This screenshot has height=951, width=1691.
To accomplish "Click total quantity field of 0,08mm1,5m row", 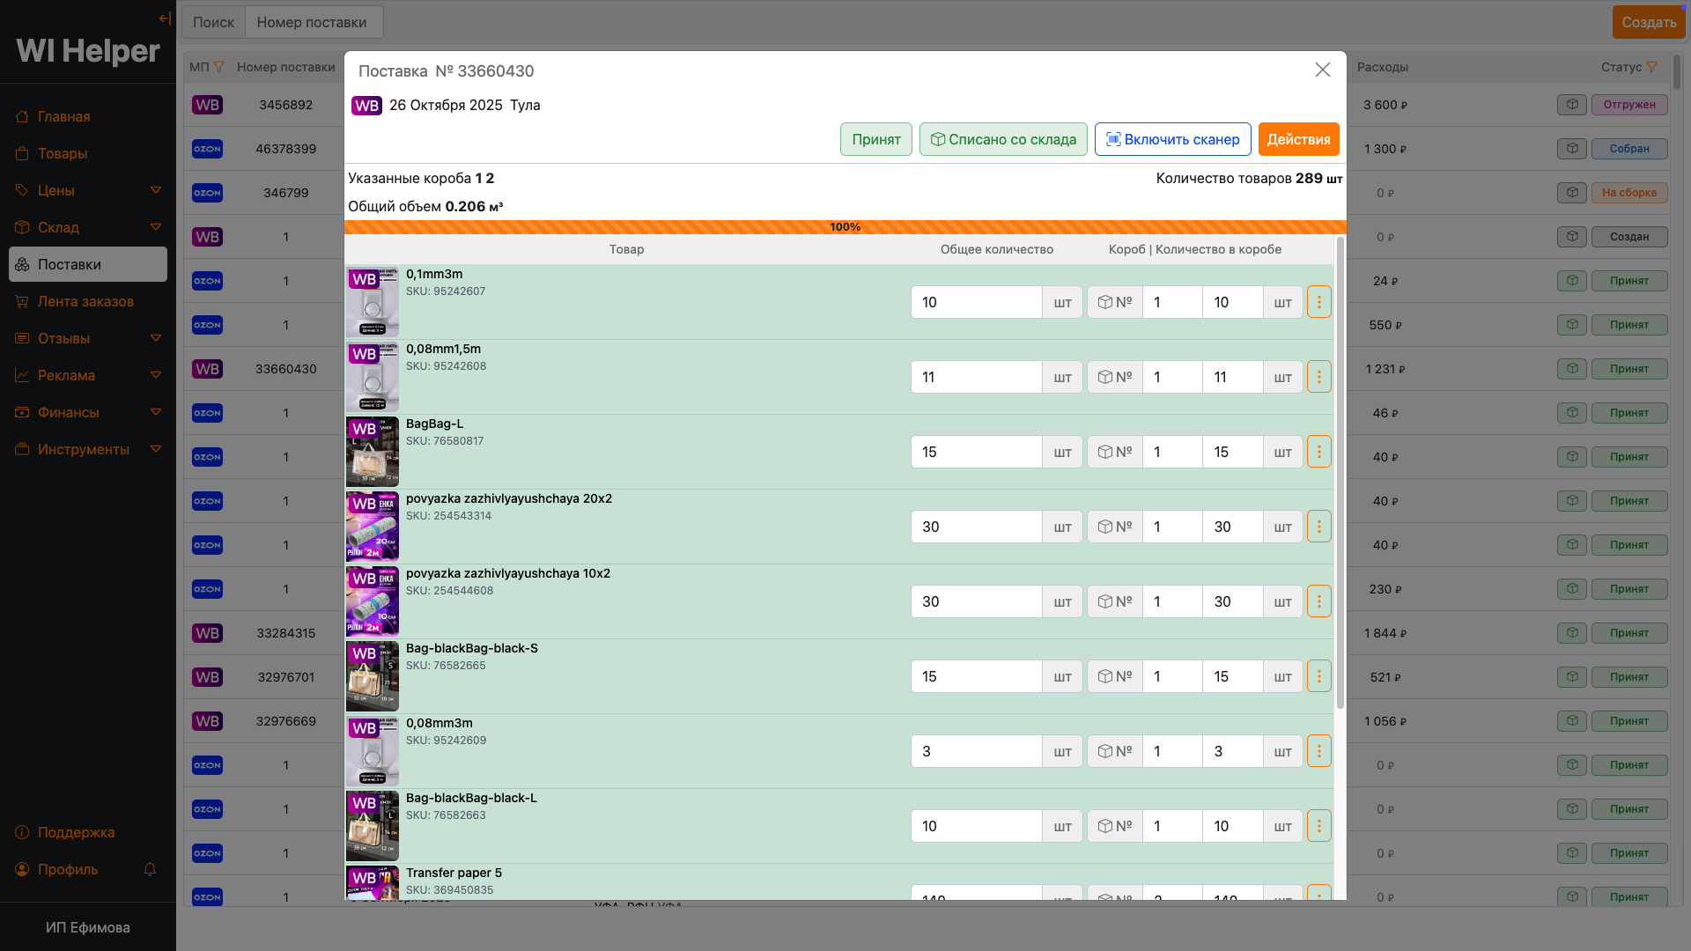I will click(x=976, y=377).
